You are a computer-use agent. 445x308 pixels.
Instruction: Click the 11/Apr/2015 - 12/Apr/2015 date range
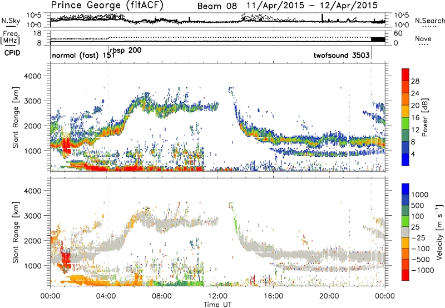tap(312, 6)
